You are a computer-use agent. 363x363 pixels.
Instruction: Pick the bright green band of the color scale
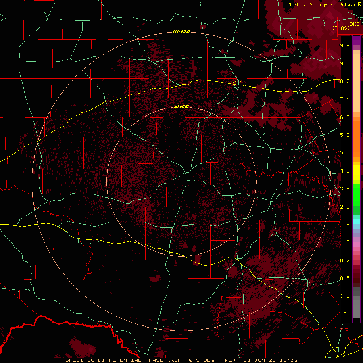(356, 195)
